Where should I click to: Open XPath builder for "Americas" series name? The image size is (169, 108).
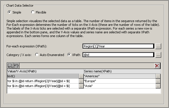[x=158, y=76]
